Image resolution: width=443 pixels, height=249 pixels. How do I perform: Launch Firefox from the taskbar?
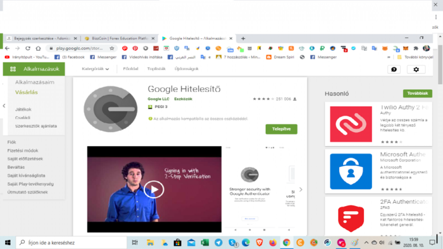pyautogui.click(x=273, y=243)
